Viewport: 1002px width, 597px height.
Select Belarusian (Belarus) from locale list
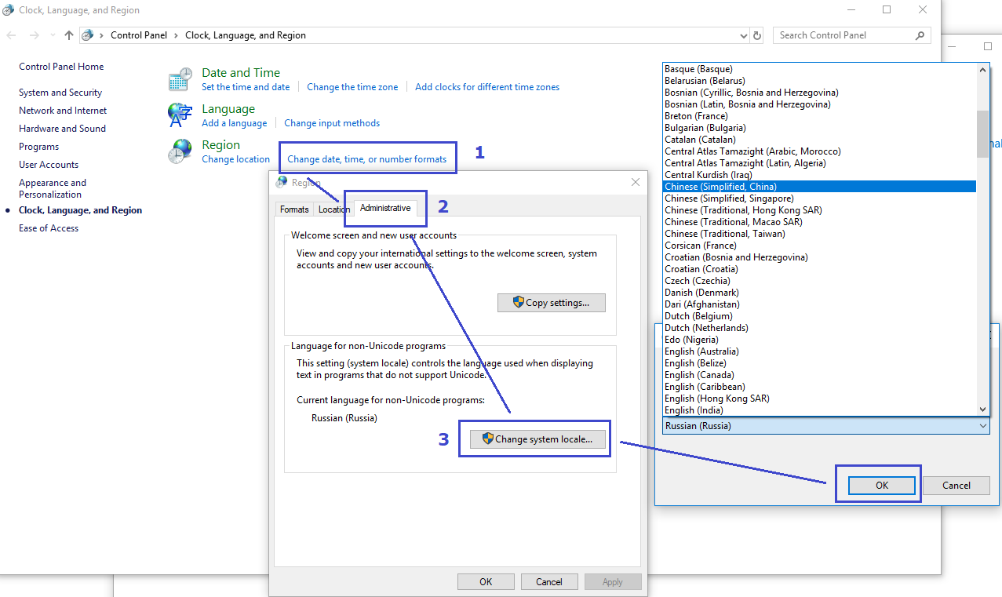tap(819, 81)
